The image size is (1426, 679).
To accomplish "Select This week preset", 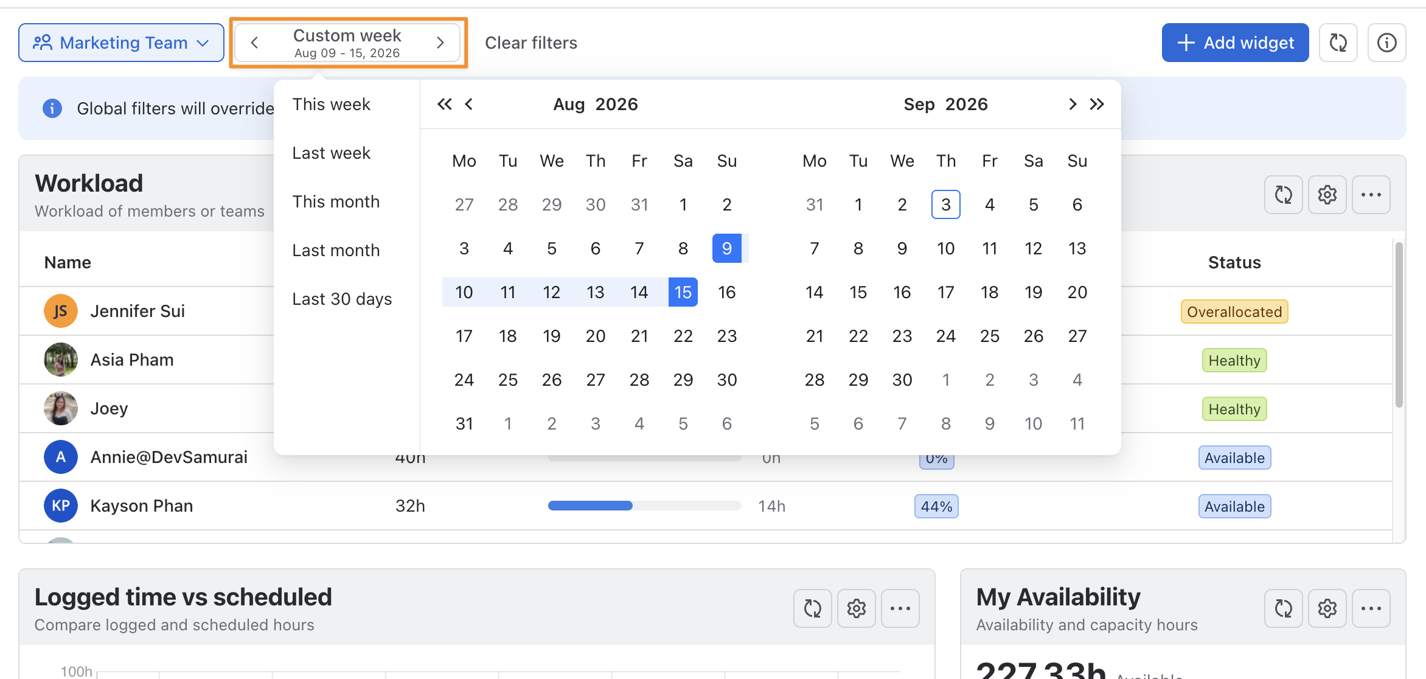I will (331, 104).
